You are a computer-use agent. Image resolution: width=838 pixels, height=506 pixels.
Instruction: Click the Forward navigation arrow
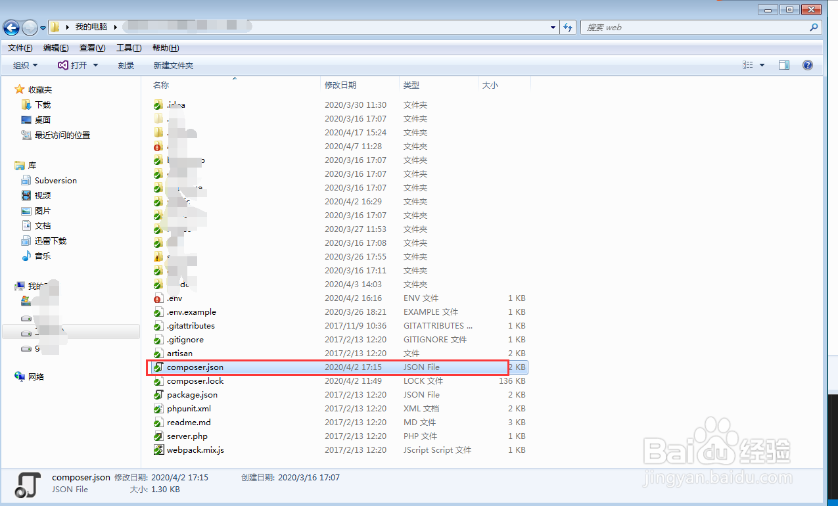(30, 27)
